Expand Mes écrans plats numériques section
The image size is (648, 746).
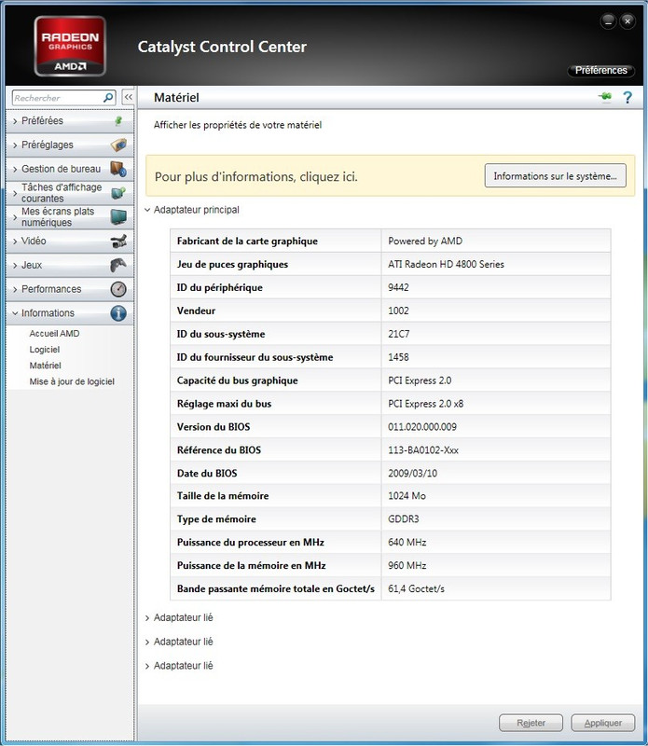pos(70,217)
